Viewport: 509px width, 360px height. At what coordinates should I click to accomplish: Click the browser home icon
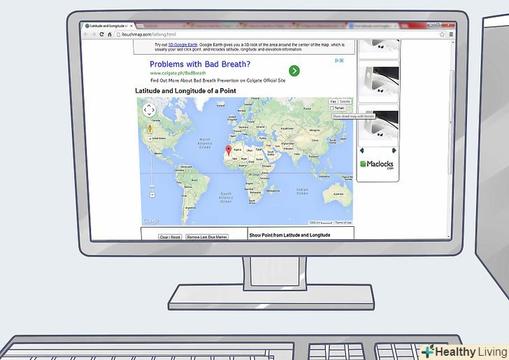(x=109, y=34)
